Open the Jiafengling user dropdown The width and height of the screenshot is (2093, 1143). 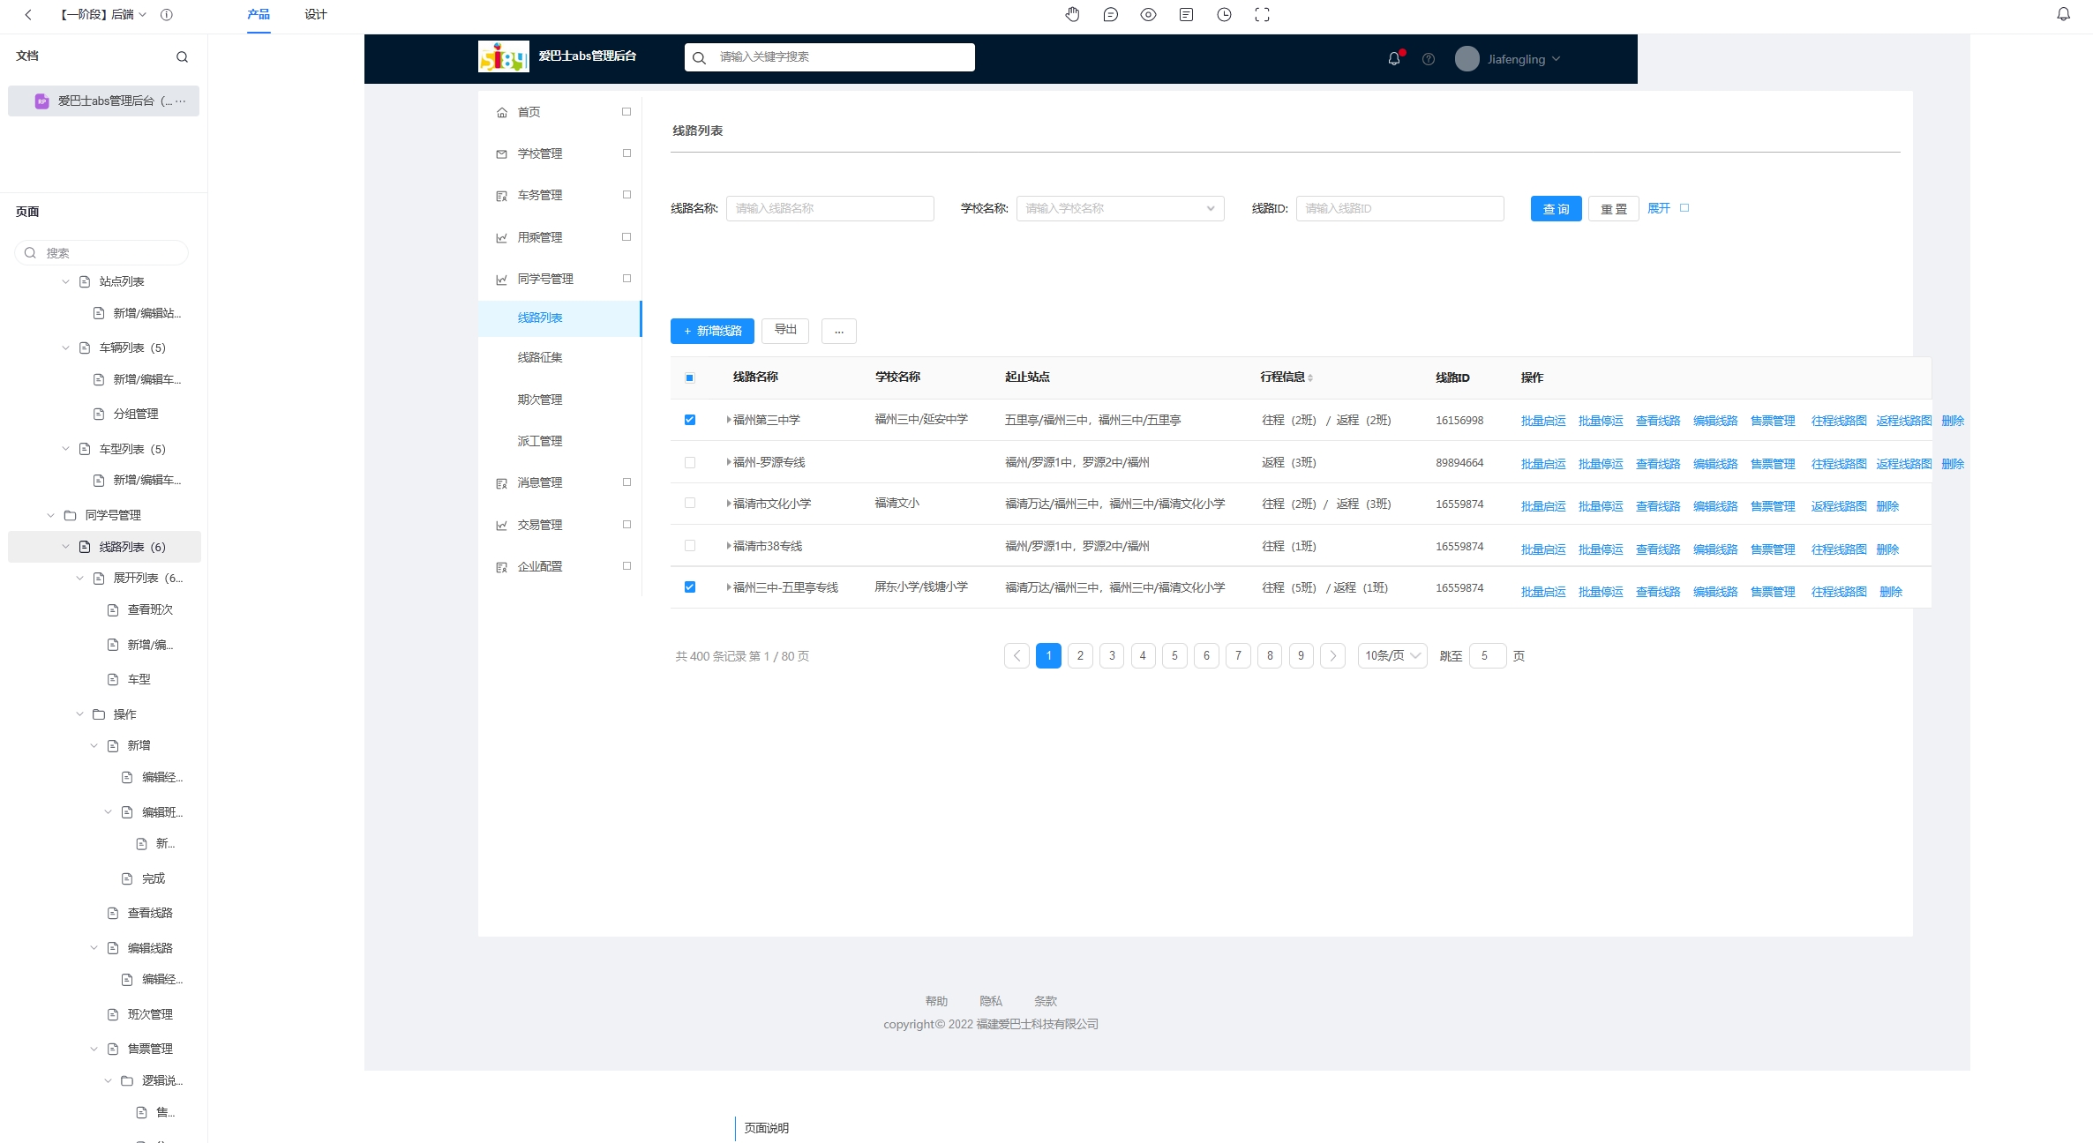(1523, 59)
